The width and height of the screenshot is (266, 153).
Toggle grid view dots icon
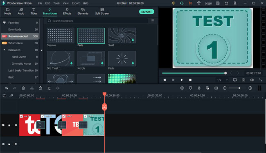(152, 21)
